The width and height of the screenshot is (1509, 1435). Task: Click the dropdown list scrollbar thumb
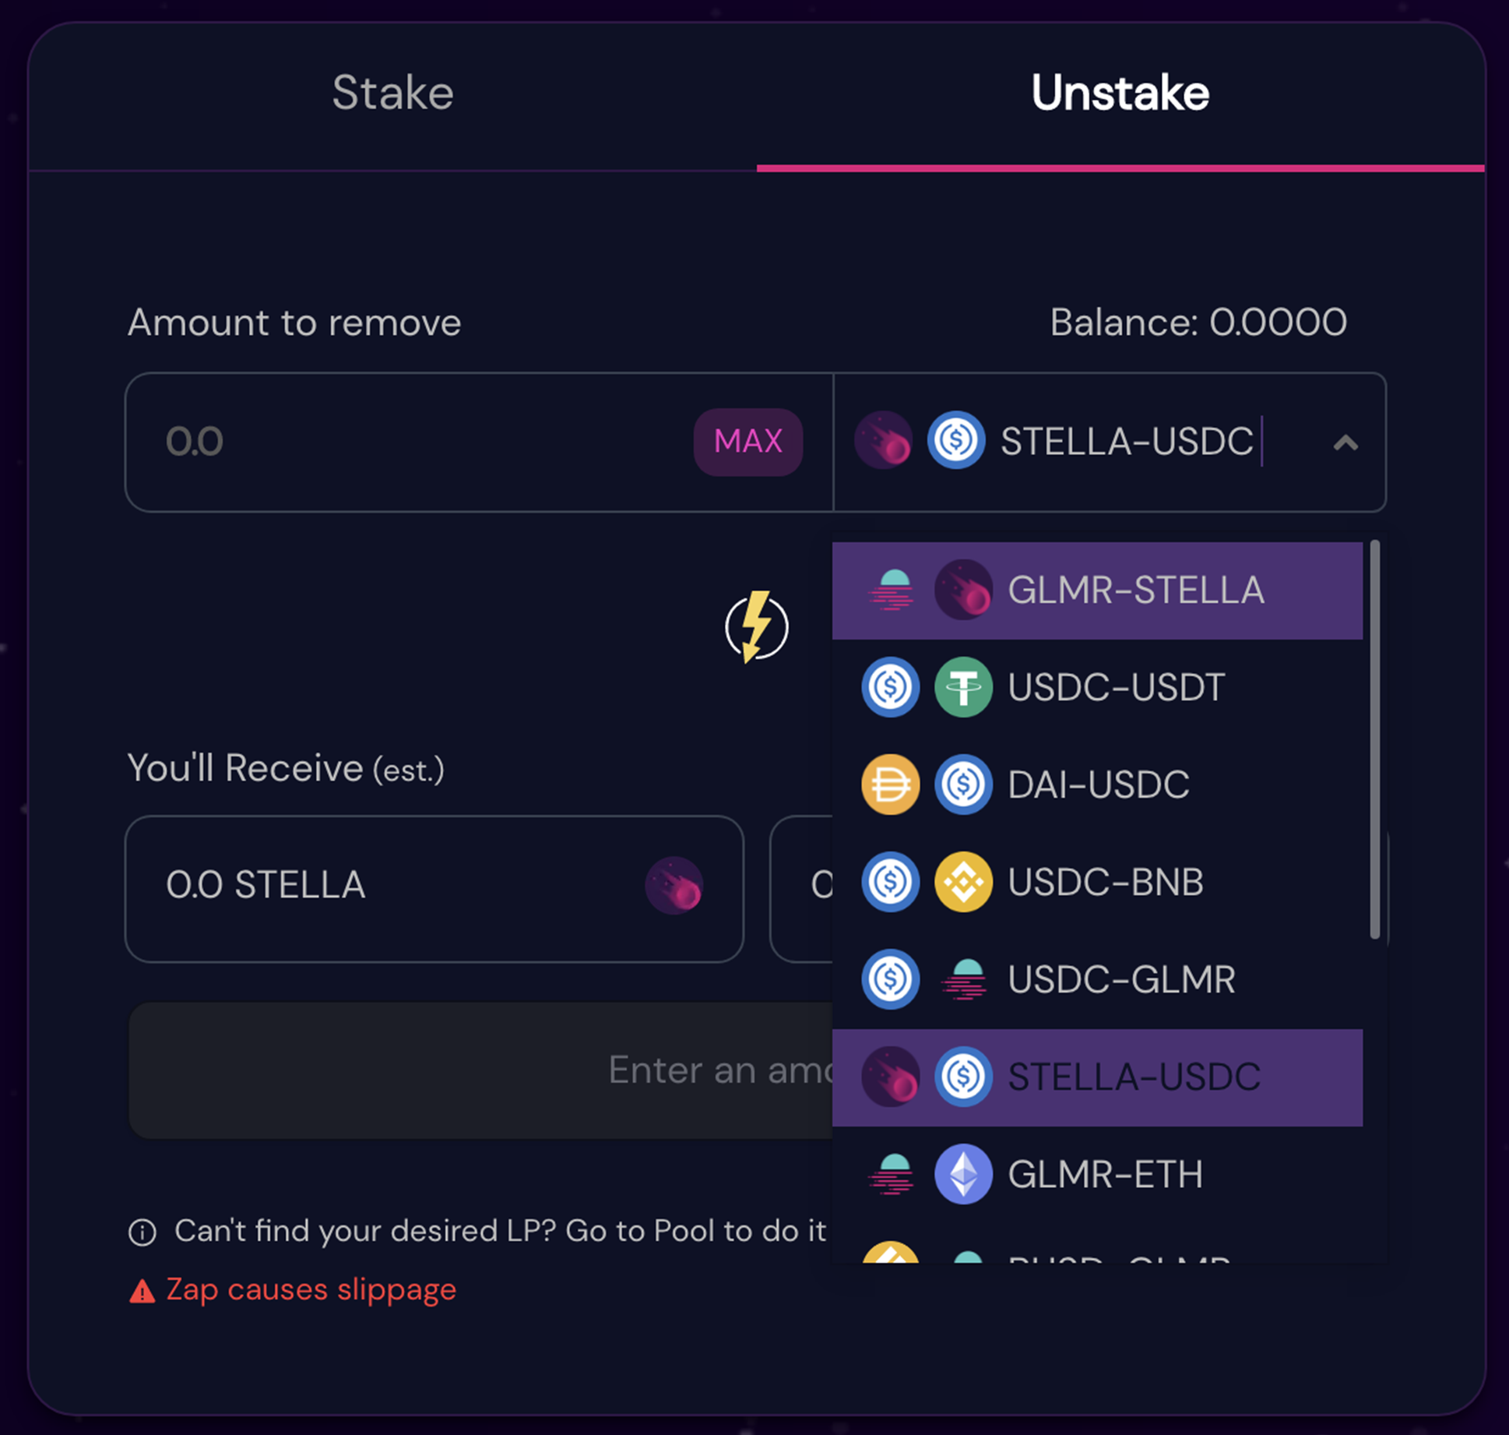(1374, 739)
